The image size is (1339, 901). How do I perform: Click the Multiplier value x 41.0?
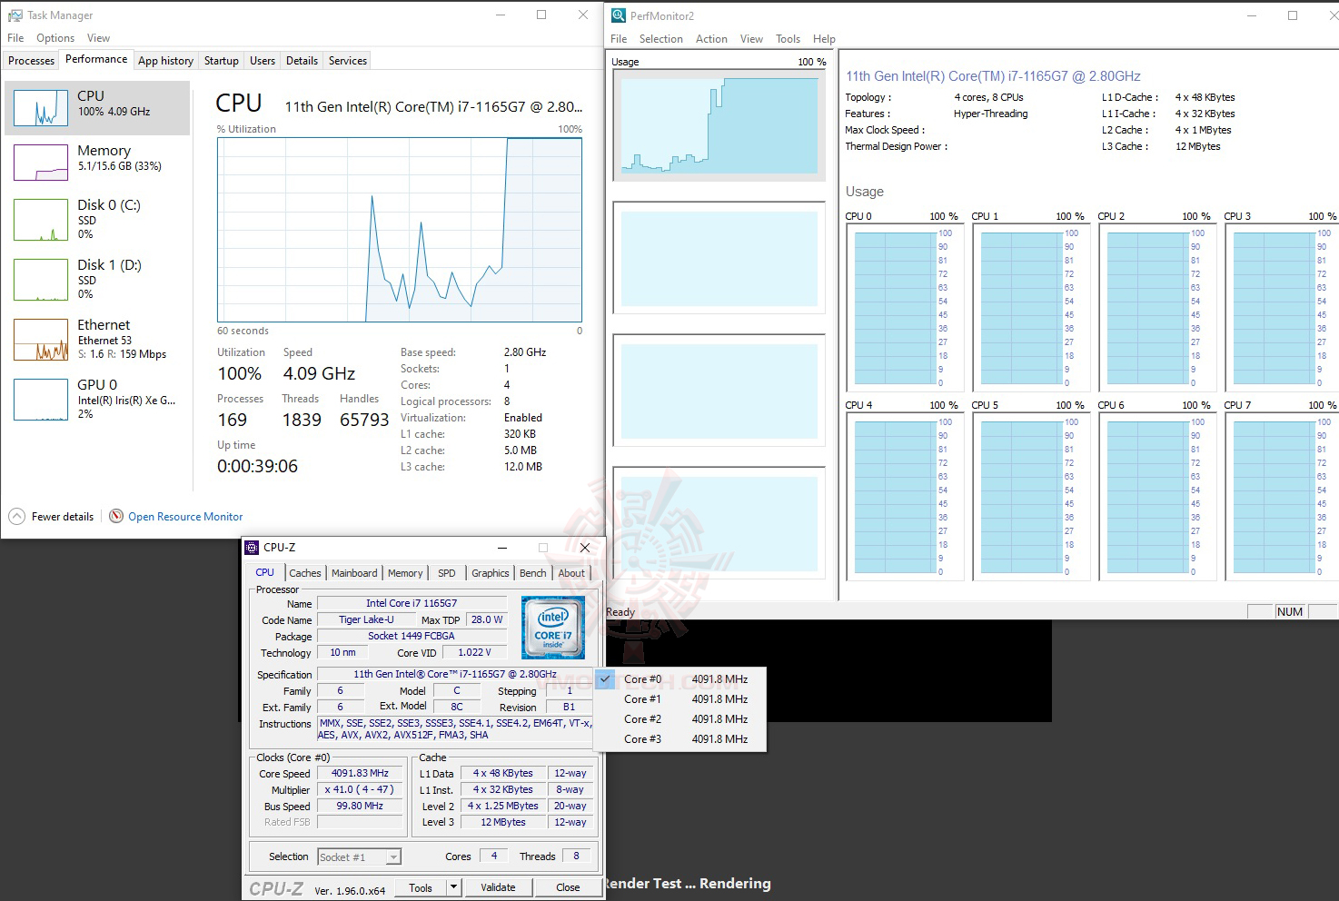click(x=360, y=790)
